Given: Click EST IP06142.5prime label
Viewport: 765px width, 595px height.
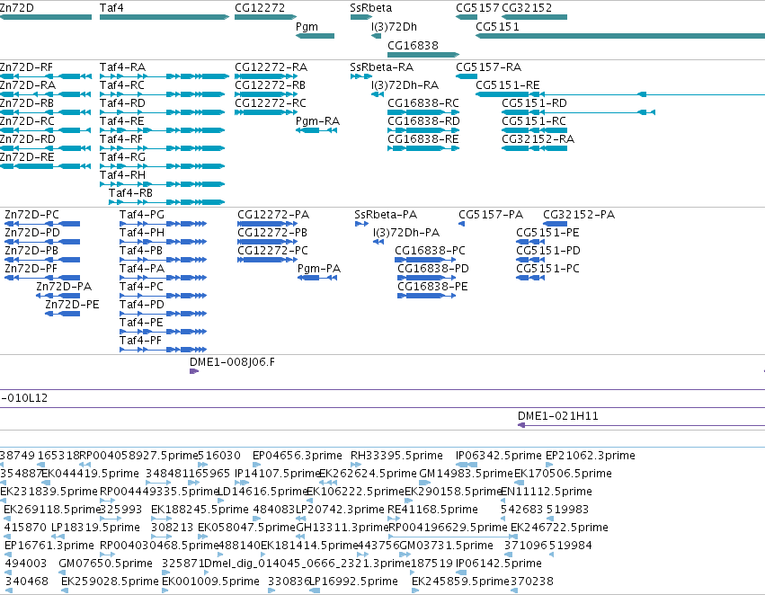Looking at the screenshot, I should (499, 564).
